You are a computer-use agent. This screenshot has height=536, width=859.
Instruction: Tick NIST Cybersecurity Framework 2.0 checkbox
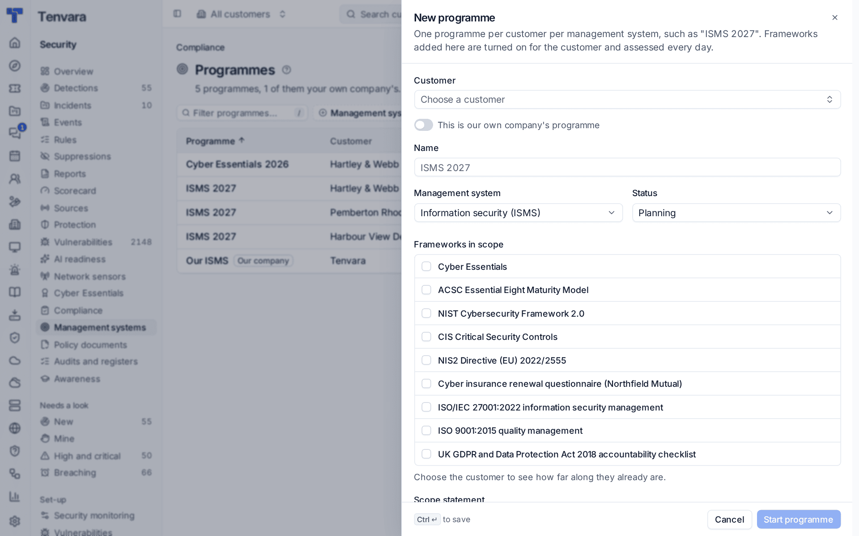click(x=426, y=314)
